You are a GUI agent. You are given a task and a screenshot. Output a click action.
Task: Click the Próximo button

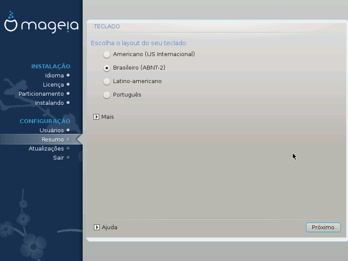click(323, 227)
